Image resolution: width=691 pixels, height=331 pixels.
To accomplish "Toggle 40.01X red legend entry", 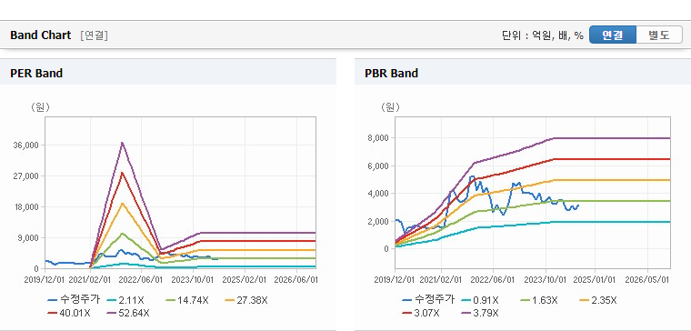I will 69,313.
